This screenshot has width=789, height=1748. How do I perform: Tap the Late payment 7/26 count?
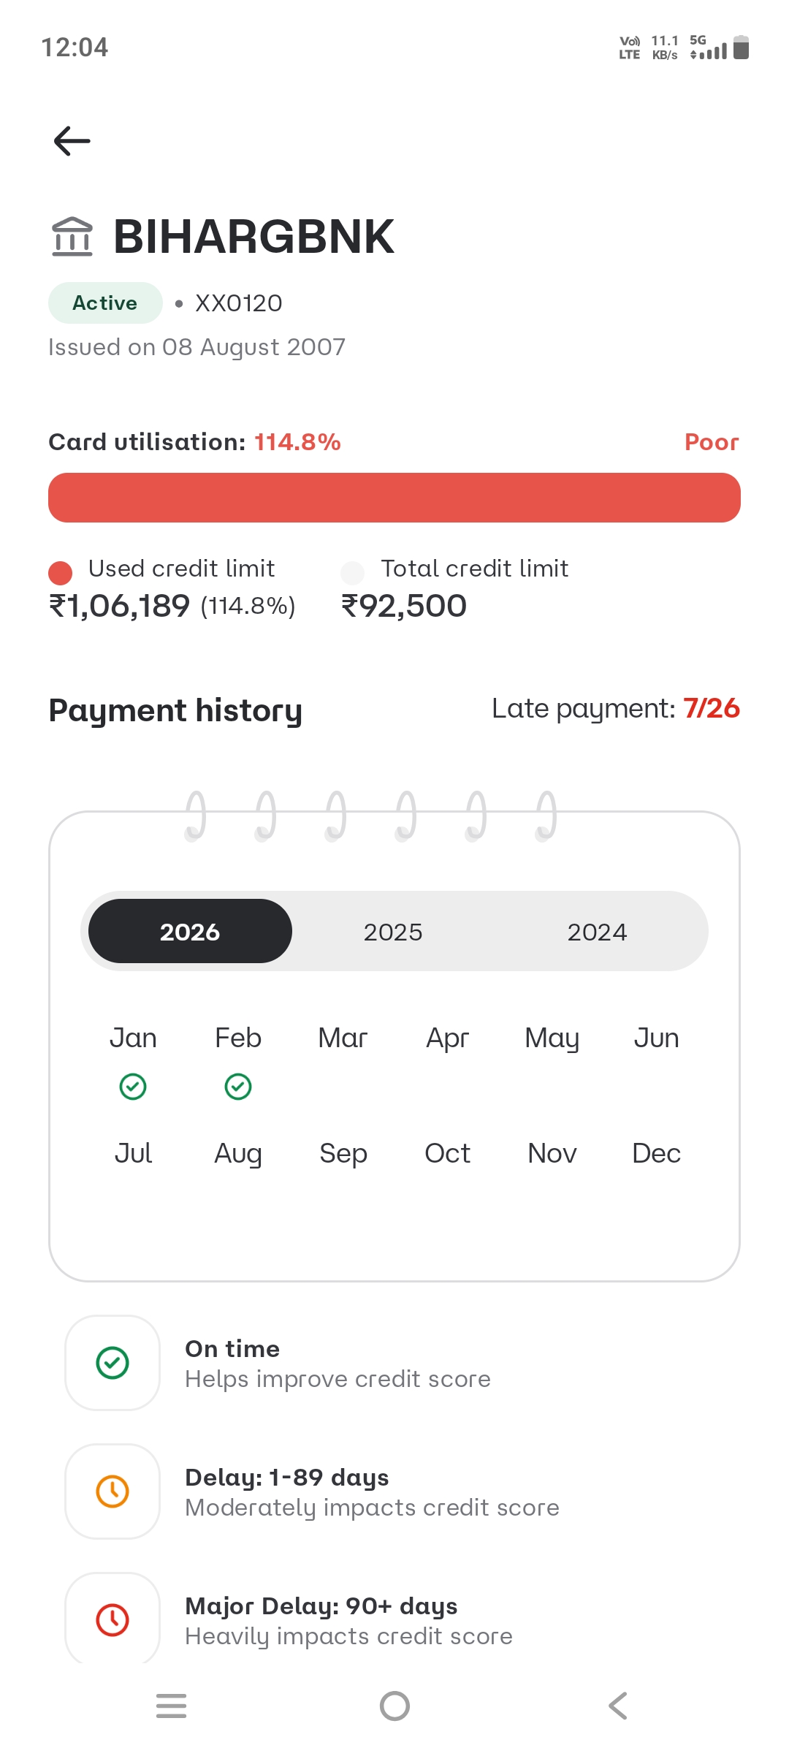coord(711,708)
